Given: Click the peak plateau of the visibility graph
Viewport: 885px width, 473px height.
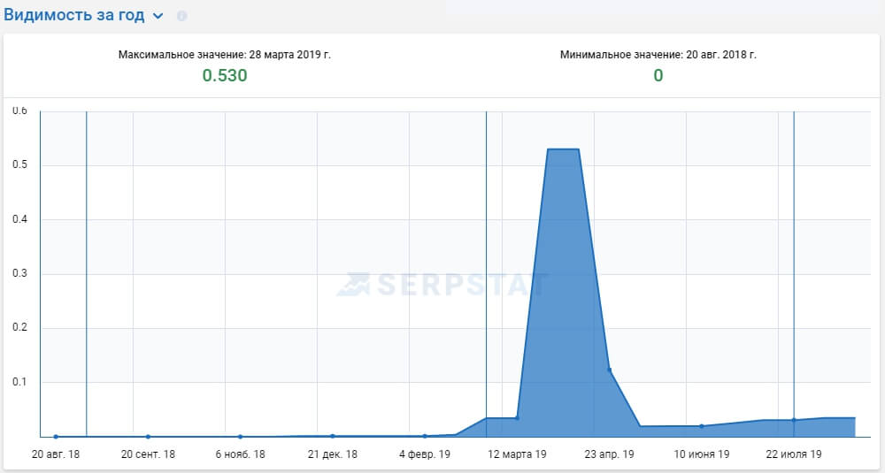Looking at the screenshot, I should 563,149.
